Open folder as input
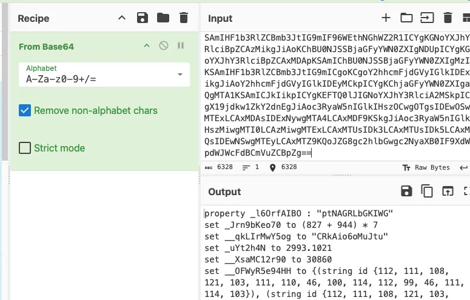Screen dimensions: 470x300 point(406,18)
